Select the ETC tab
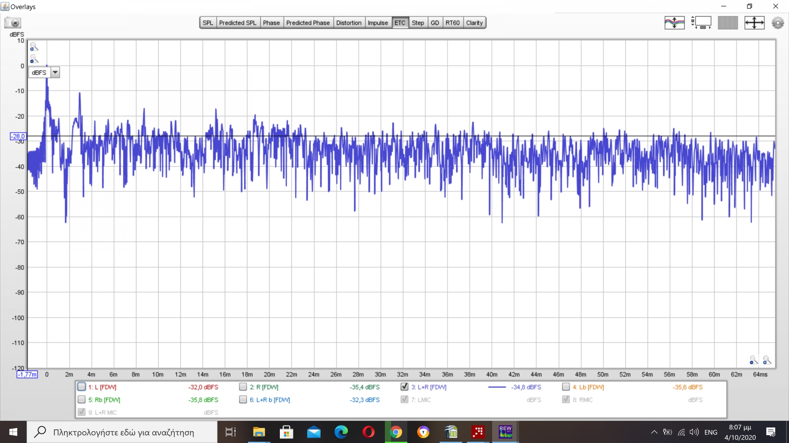 [400, 23]
